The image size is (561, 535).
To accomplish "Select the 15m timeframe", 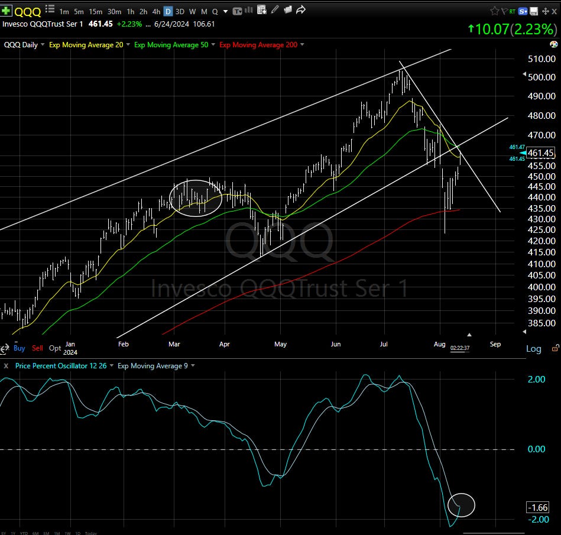I will click(x=96, y=12).
